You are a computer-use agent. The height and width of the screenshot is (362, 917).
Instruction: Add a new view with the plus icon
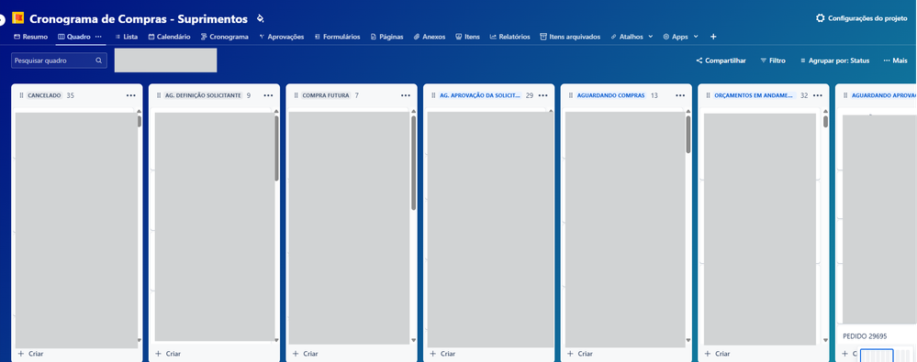713,37
